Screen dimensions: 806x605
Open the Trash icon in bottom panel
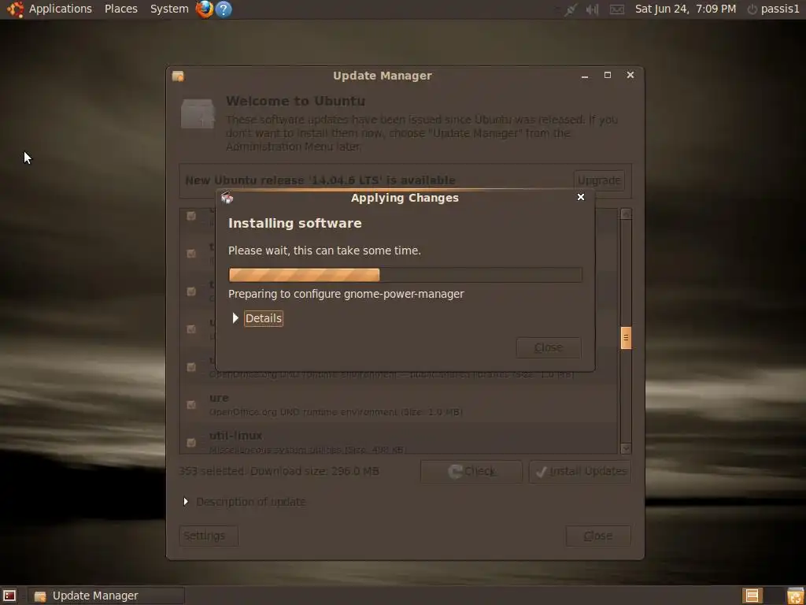pyautogui.click(x=795, y=596)
